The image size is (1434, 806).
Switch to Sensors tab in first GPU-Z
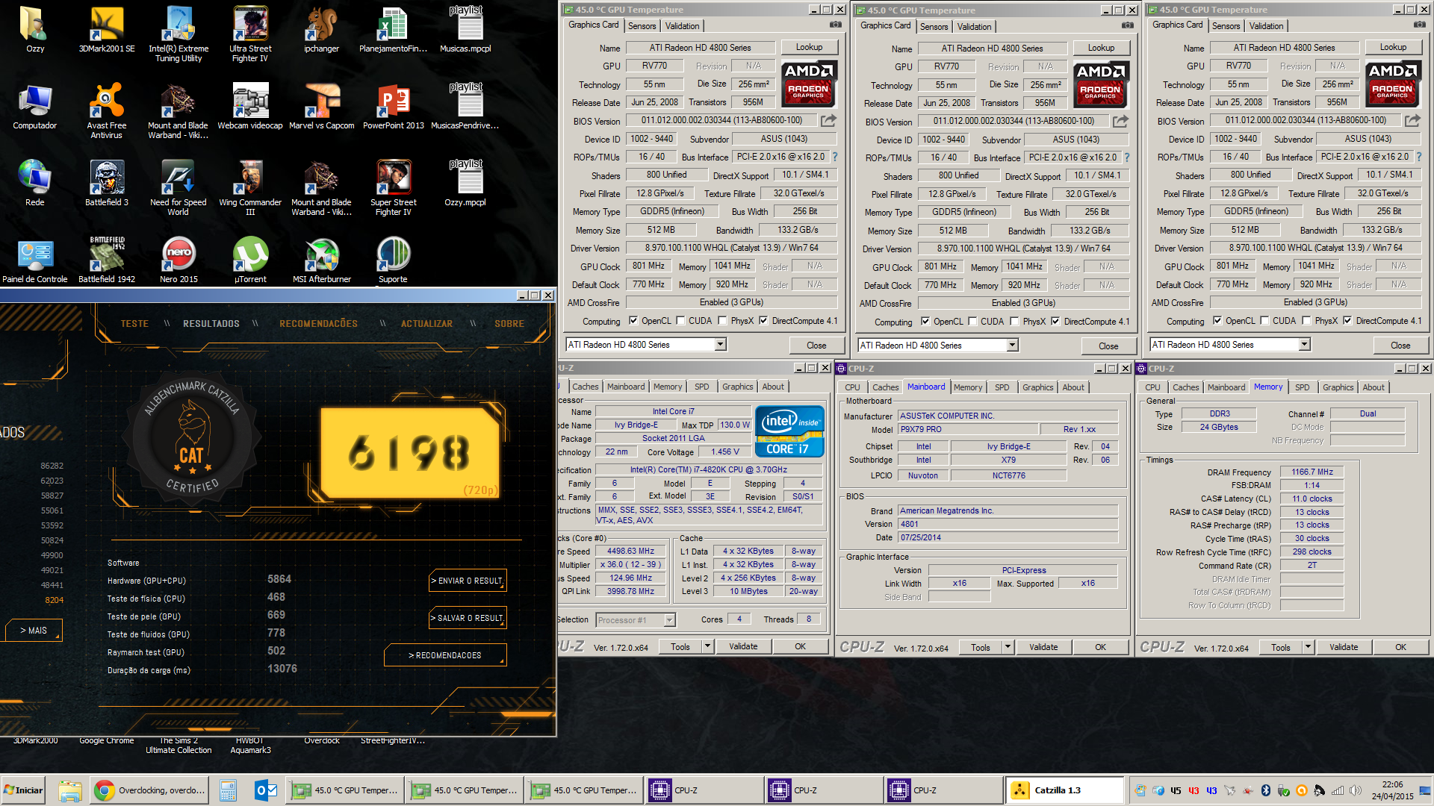coord(642,26)
